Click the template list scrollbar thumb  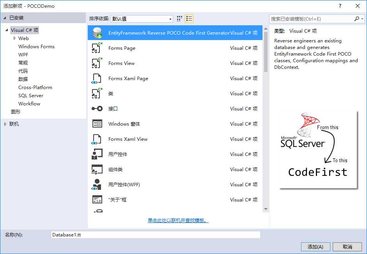pos(266,52)
